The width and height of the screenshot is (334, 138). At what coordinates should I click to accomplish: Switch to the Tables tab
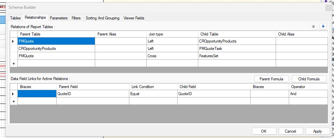point(15,18)
